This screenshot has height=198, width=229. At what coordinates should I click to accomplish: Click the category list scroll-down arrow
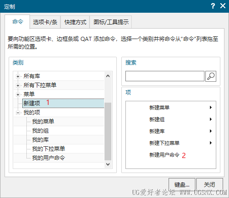[x=108, y=164]
